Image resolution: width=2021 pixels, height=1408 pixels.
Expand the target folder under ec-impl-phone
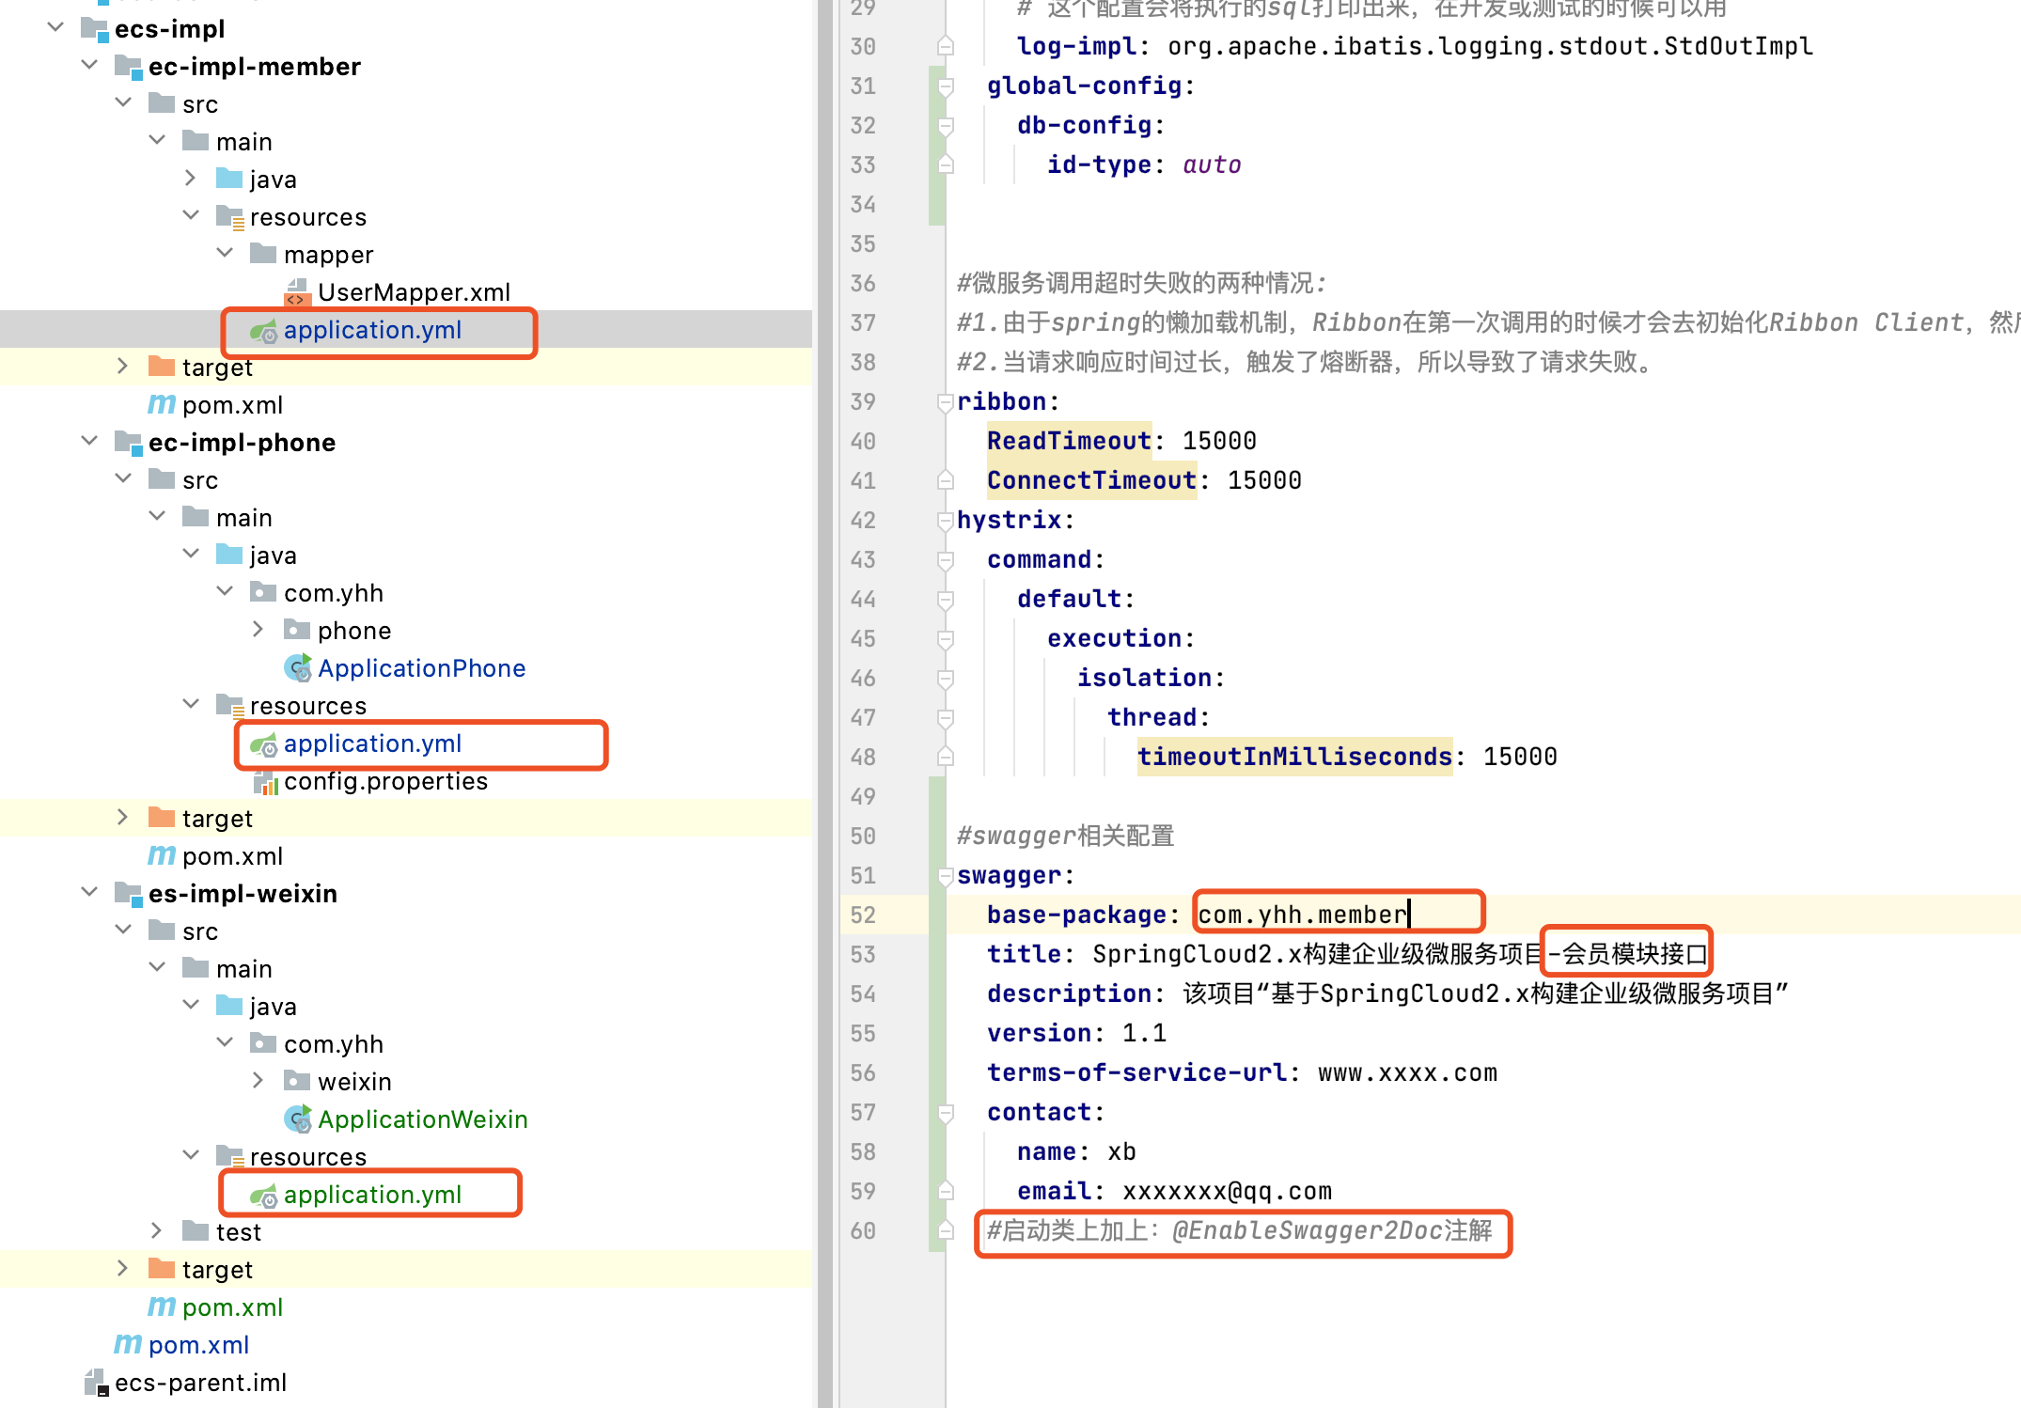point(122,818)
